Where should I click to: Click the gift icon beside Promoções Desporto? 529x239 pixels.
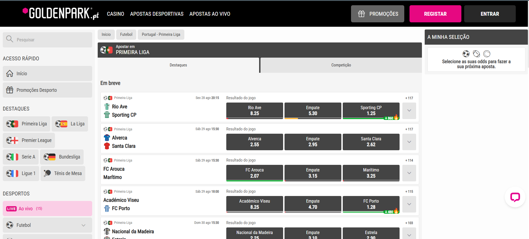tap(10, 90)
